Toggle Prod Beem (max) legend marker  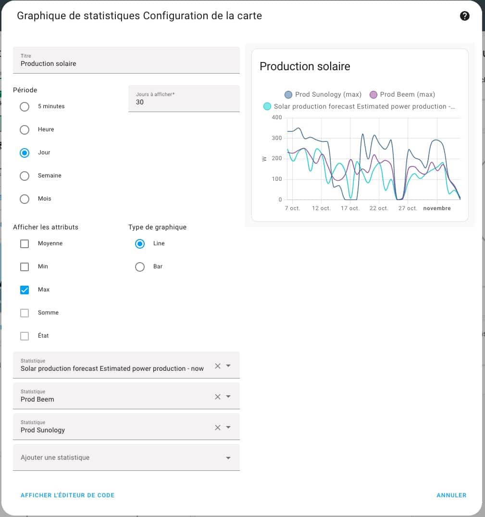[373, 95]
